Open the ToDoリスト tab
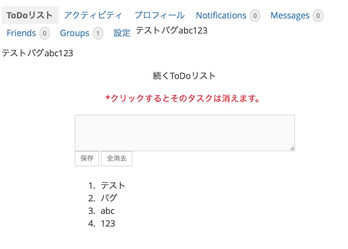348x249 pixels. click(30, 15)
